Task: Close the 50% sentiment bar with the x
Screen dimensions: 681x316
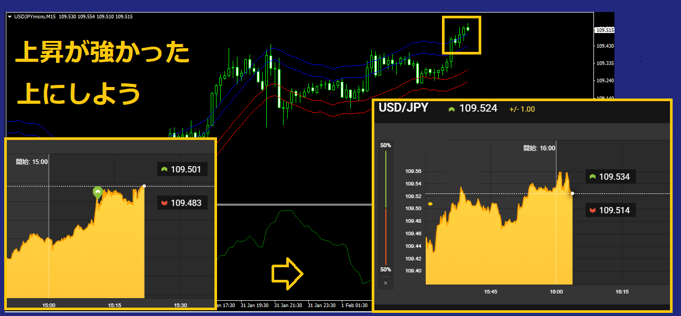Action: click(x=385, y=283)
